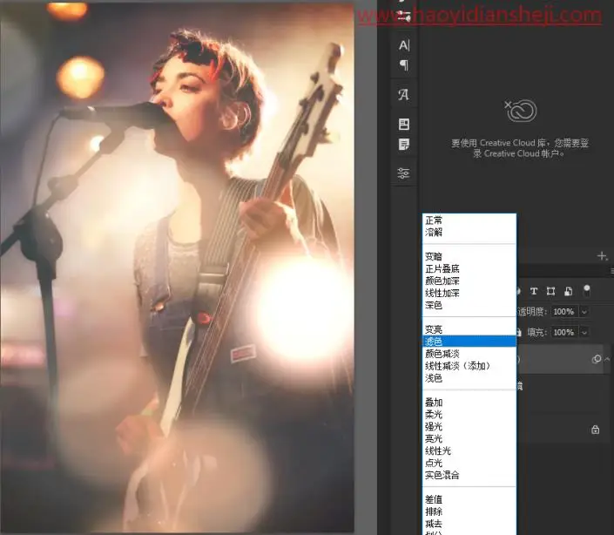Click the Creative Cloud offline icon
Screen dimensions: 614x535
521,111
